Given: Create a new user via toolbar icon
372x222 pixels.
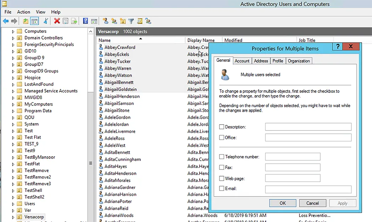Looking at the screenshot, I should point(106,21).
